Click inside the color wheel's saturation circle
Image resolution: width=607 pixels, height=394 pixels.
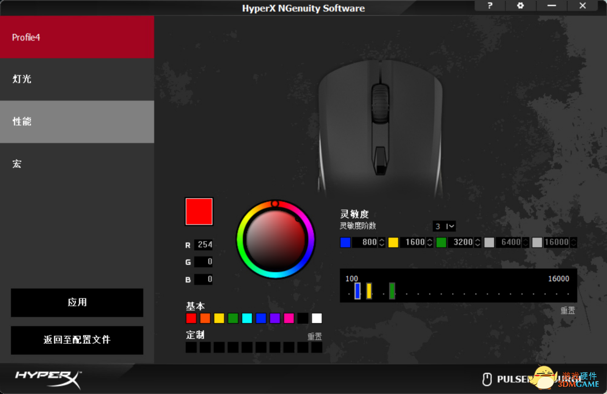coord(276,239)
